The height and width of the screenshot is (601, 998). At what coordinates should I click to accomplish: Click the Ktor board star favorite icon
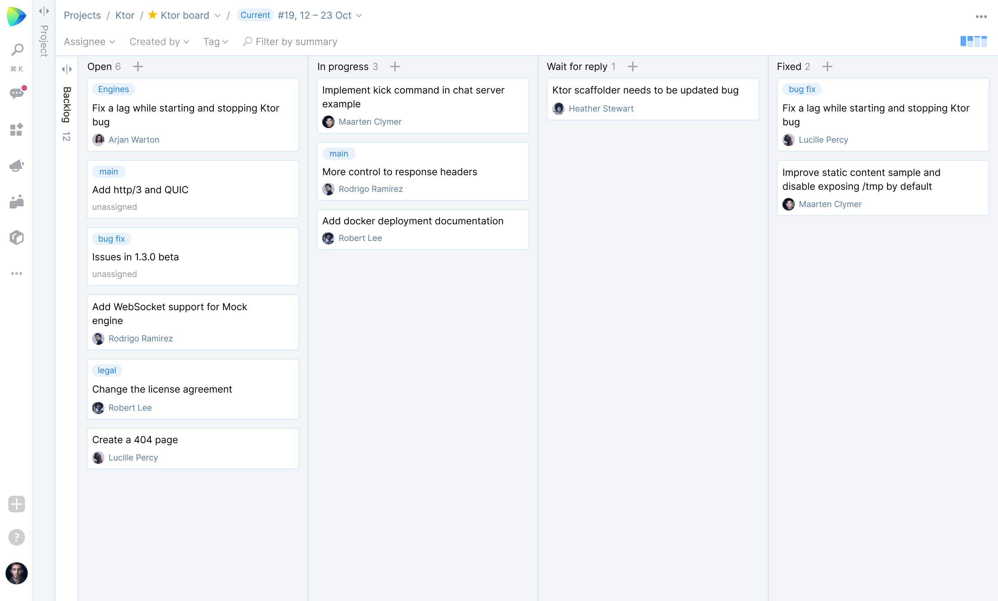click(x=152, y=15)
